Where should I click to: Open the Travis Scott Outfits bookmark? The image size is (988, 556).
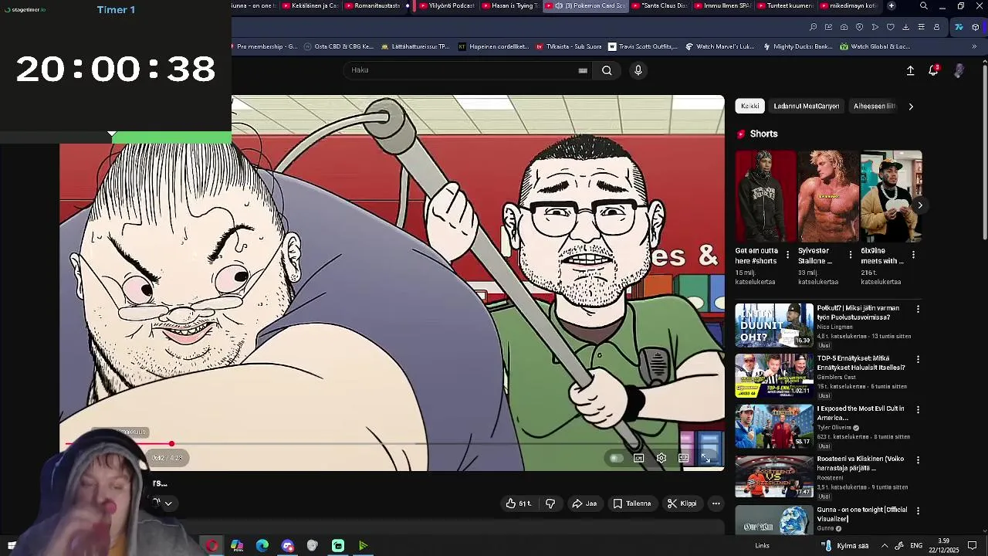[642, 46]
